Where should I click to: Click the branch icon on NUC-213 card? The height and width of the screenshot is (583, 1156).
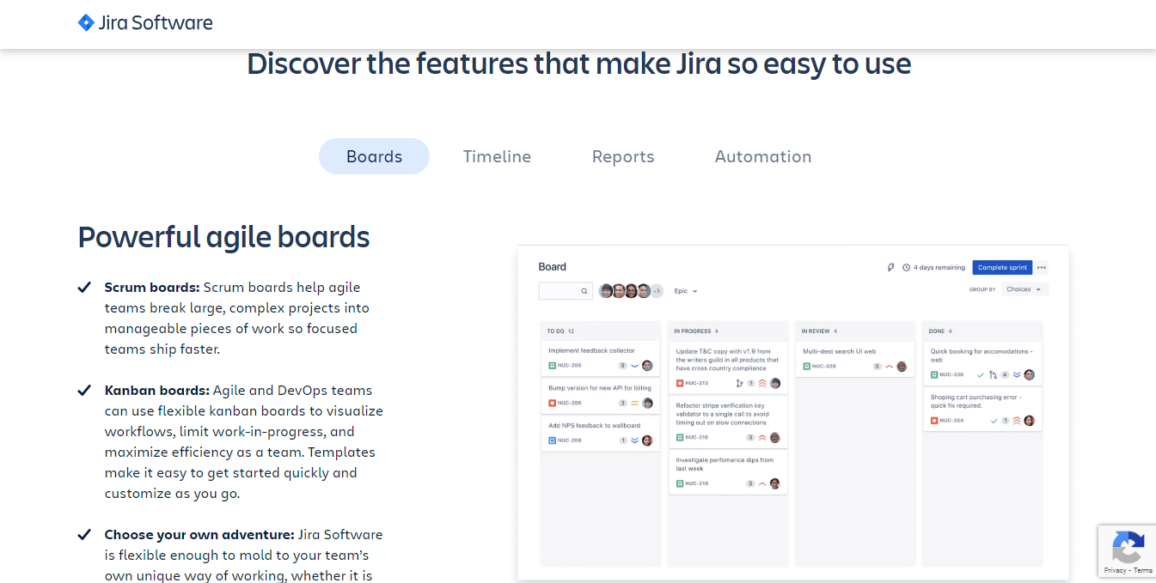pyautogui.click(x=739, y=383)
